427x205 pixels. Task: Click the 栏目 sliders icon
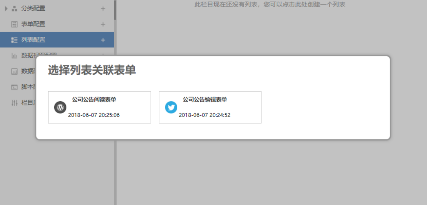pyautogui.click(x=14, y=102)
